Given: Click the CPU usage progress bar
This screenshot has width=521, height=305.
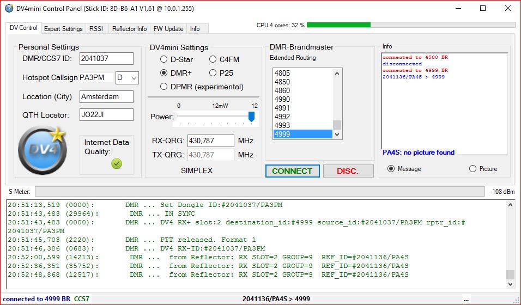Looking at the screenshot, I should [411, 25].
